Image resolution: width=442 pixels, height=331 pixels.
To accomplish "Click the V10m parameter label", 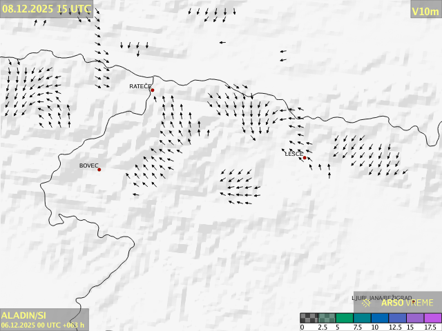I will point(425,11).
